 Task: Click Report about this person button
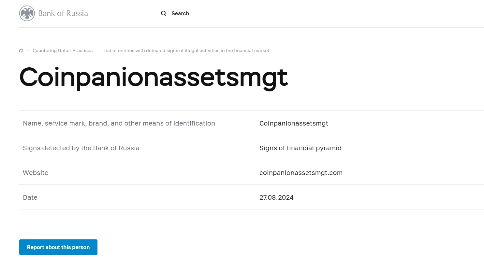pos(58,247)
